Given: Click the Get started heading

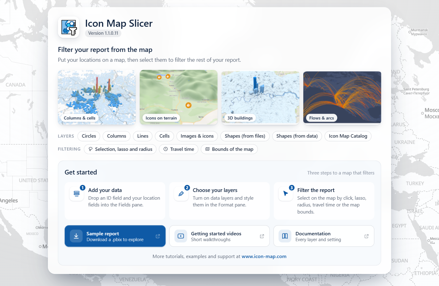Looking at the screenshot, I should pos(81,172).
